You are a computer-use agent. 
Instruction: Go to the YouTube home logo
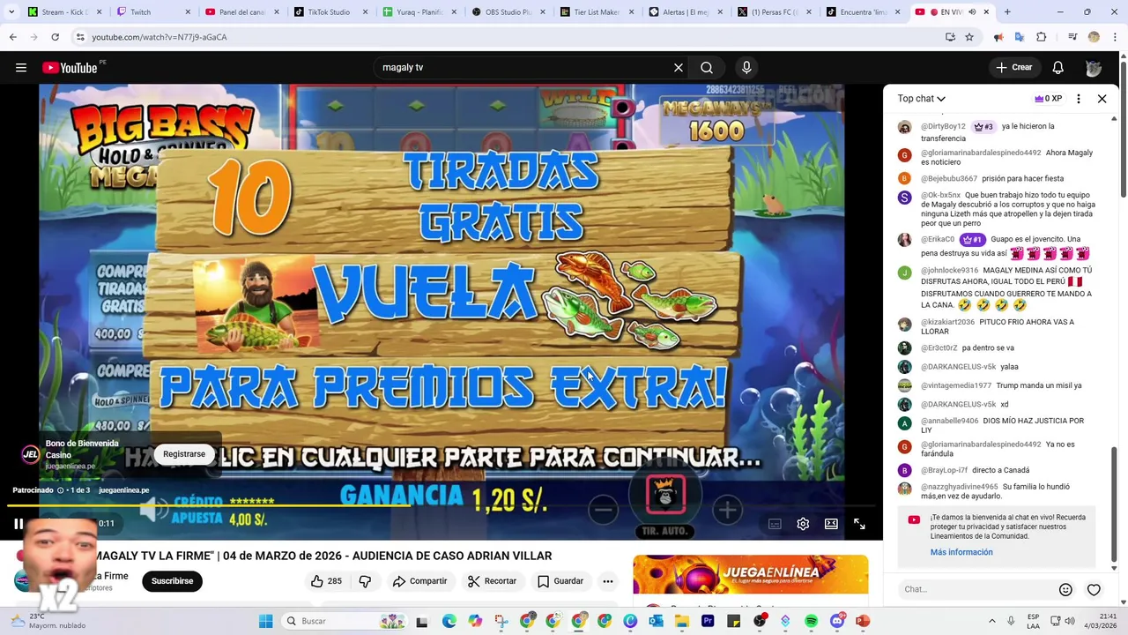click(70, 68)
